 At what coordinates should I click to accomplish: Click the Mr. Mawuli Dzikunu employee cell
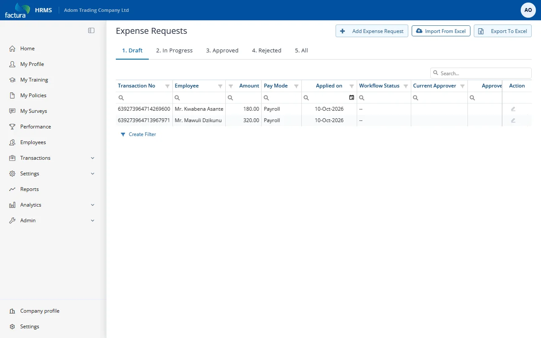click(x=199, y=120)
